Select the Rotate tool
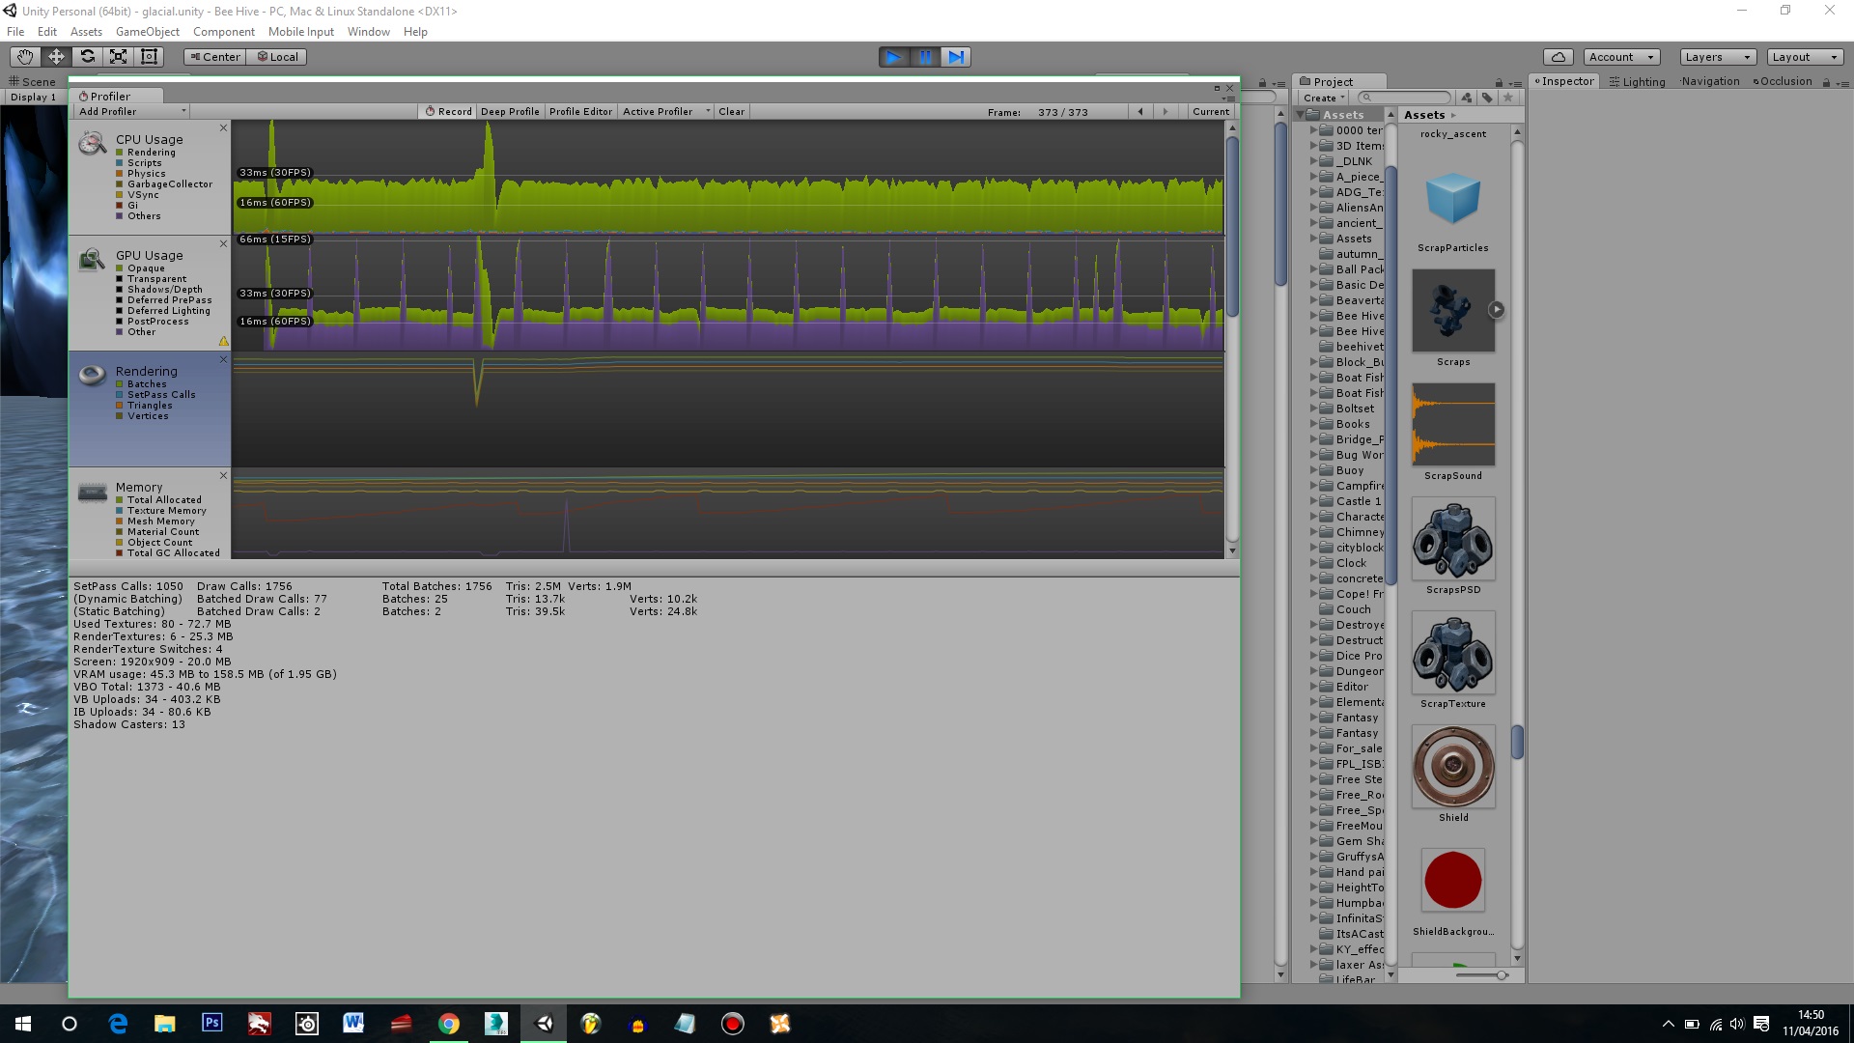The height and width of the screenshot is (1043, 1854). tap(87, 57)
